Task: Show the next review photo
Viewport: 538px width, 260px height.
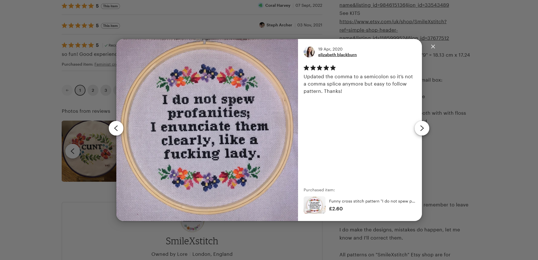Action: point(422,128)
